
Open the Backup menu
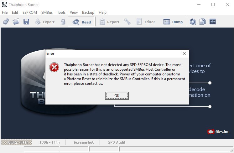(88, 13)
